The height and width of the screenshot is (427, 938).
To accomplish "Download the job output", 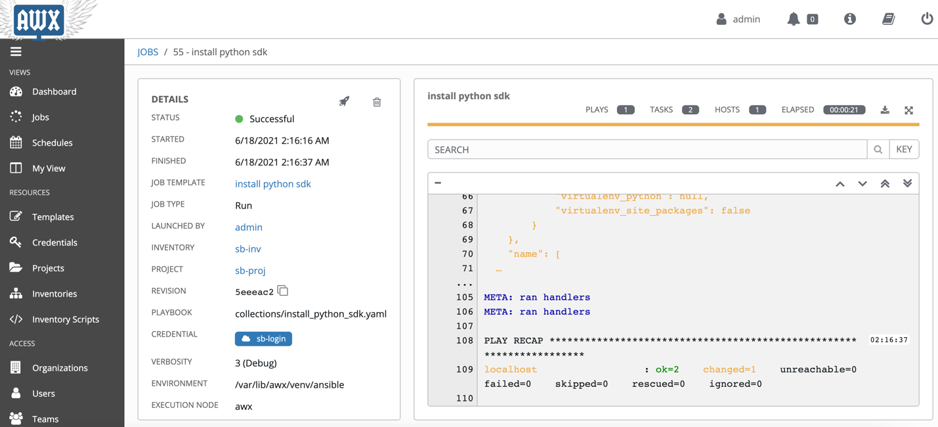I will 885,110.
